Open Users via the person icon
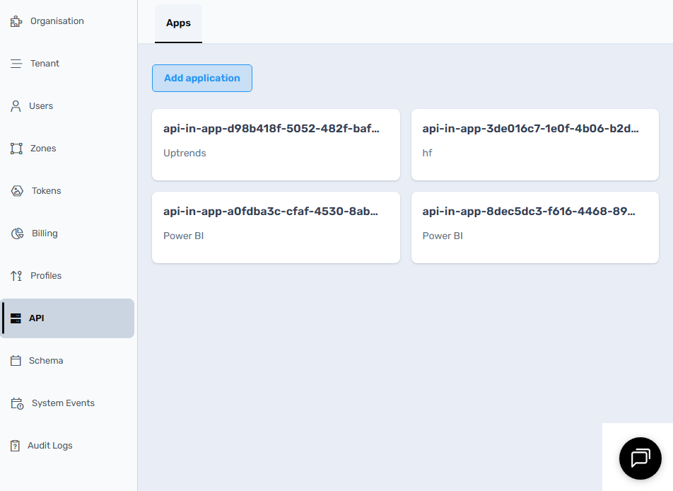The image size is (673, 491). pos(16,106)
